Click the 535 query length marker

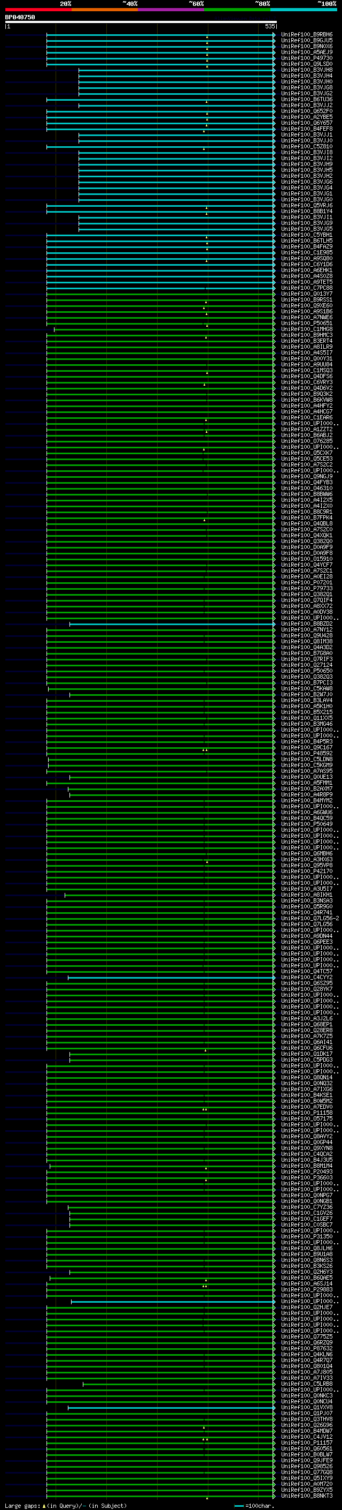pos(269,26)
